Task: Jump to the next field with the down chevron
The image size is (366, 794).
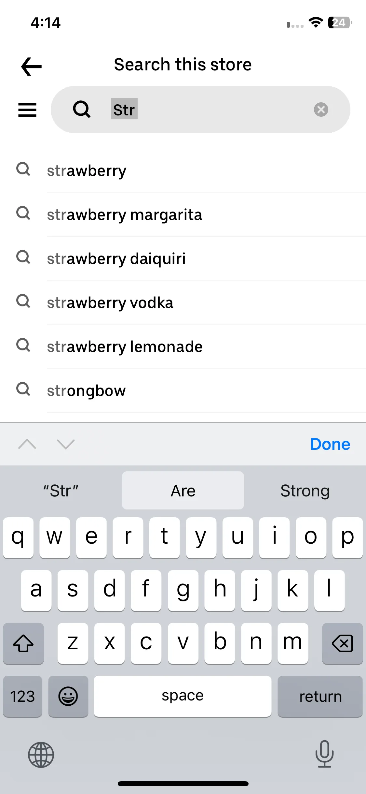Action: [x=66, y=444]
